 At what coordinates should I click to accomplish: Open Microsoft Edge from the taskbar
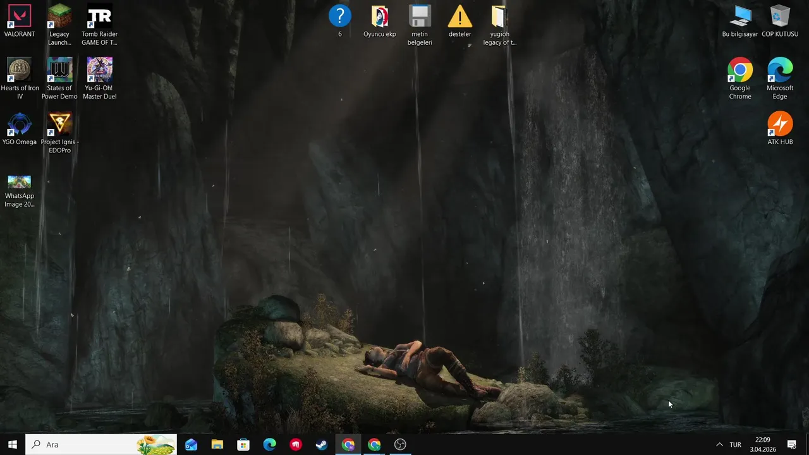(x=270, y=444)
